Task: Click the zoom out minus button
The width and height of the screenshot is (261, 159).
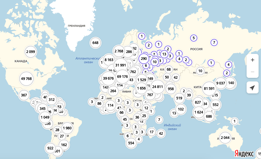Action: [252, 72]
